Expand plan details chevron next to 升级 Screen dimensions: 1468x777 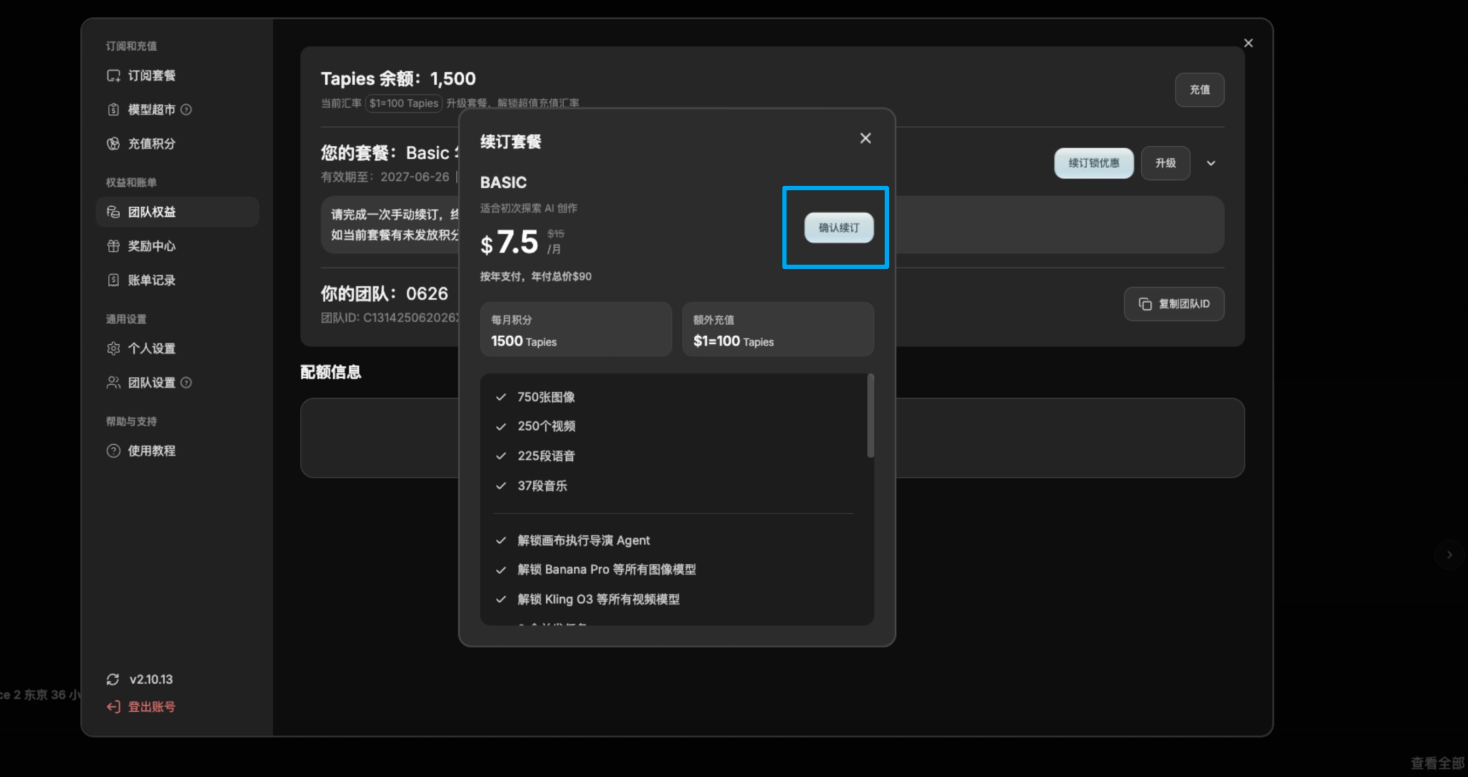tap(1211, 163)
